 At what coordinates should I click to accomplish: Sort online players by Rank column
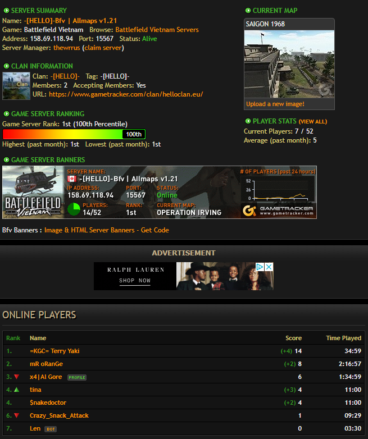click(x=13, y=338)
